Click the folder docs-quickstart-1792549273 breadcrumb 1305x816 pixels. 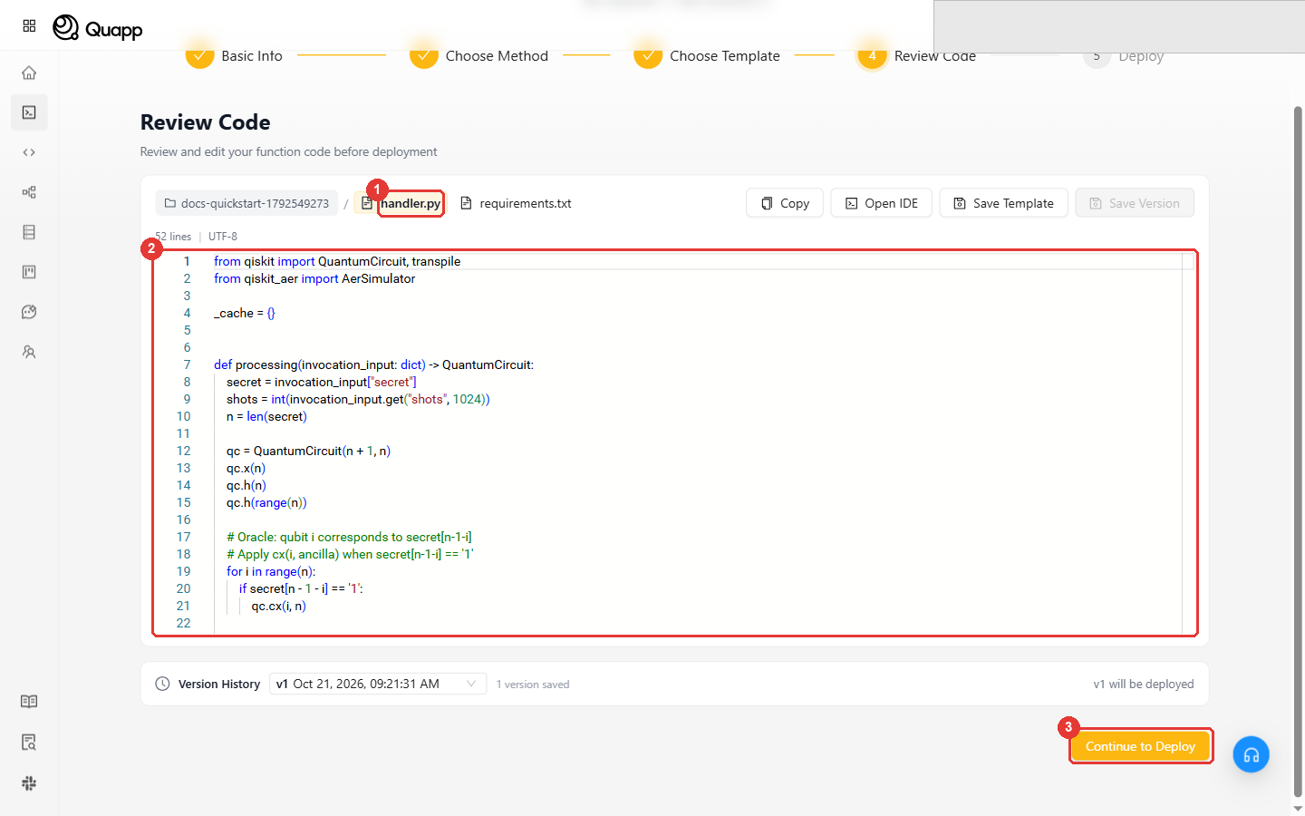pos(246,203)
